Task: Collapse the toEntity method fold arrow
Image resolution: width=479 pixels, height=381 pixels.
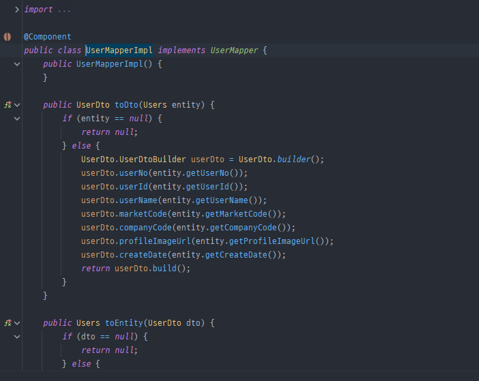Action: click(17, 323)
